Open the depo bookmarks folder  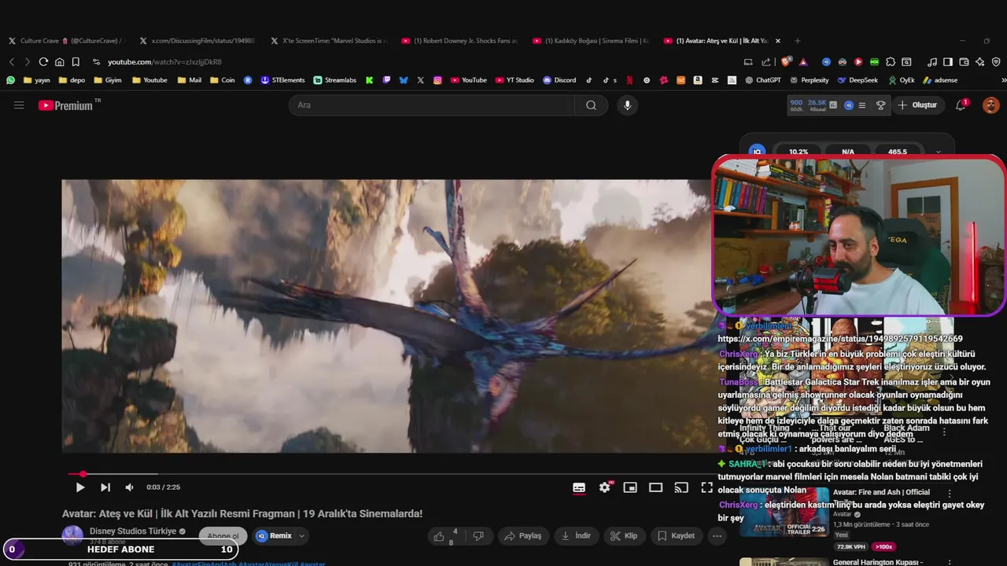click(72, 80)
